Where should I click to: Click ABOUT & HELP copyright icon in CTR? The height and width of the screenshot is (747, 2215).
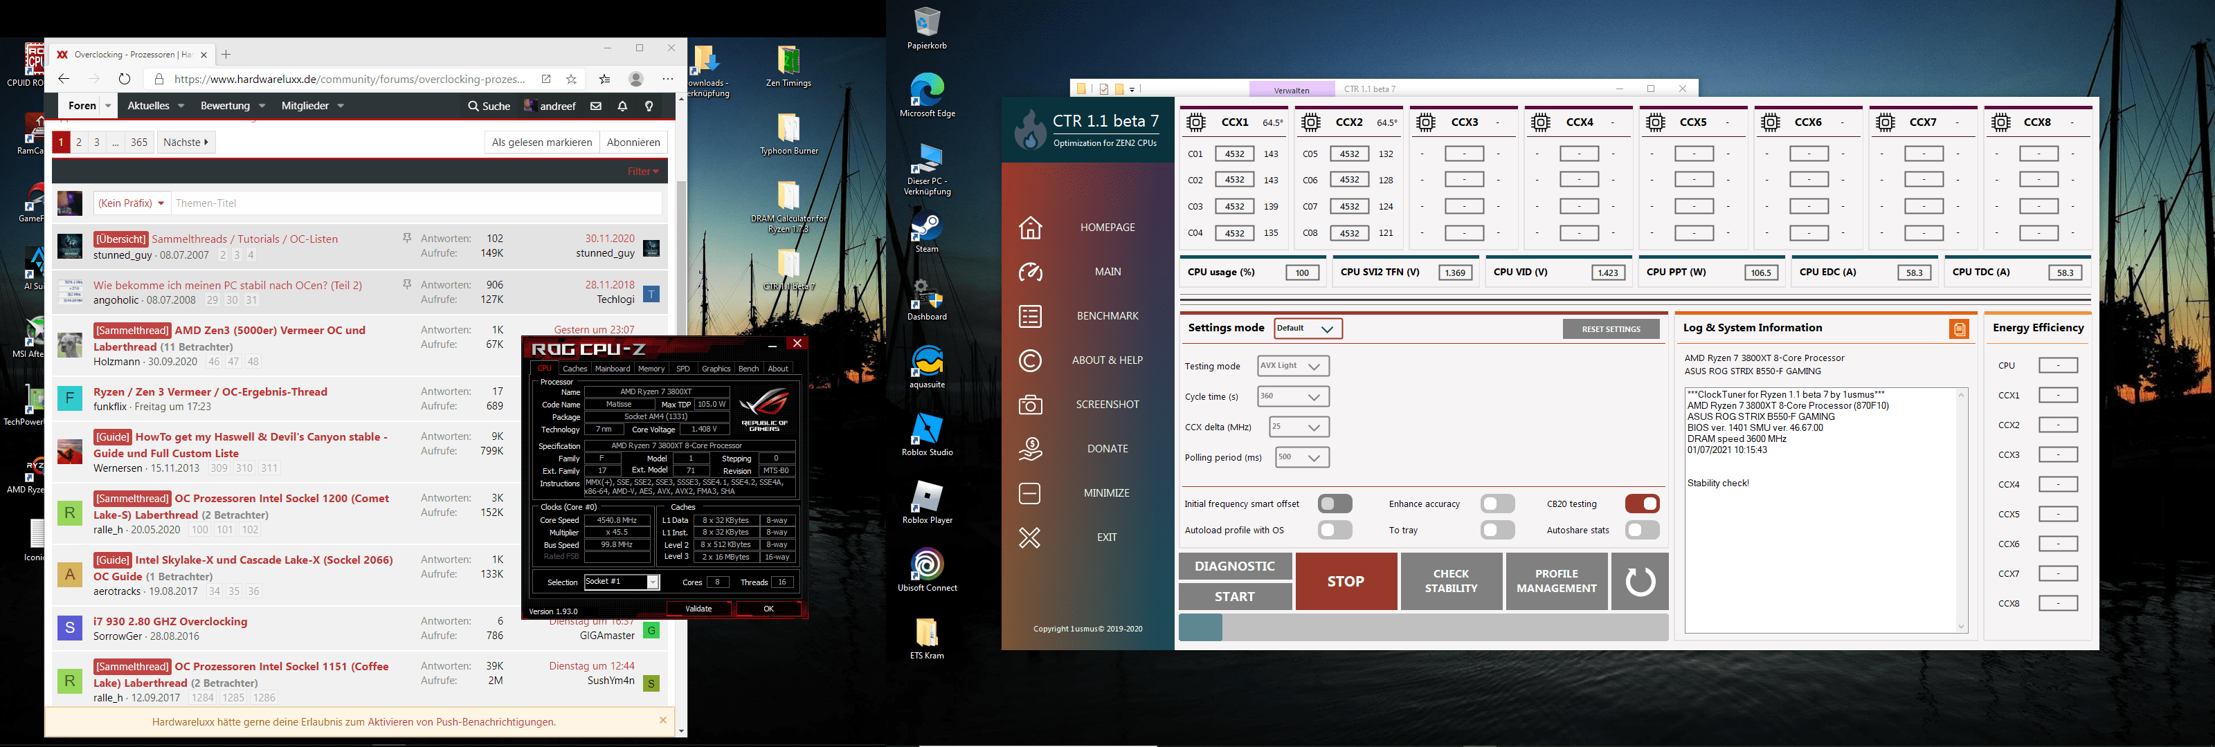(x=1030, y=360)
